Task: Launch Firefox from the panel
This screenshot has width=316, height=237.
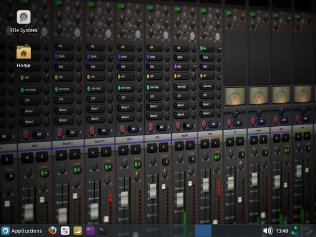Action: [52, 231]
